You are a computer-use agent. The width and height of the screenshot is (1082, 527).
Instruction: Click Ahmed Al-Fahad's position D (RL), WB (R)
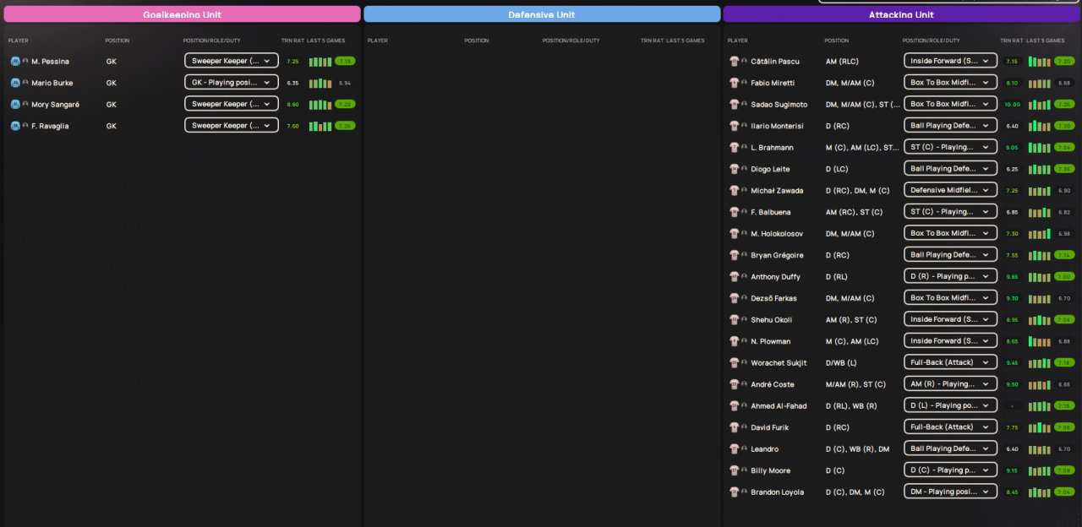(851, 406)
